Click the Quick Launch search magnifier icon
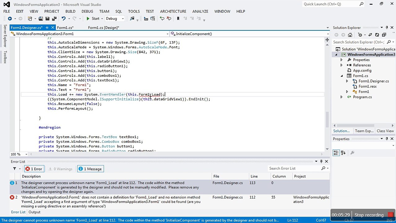Viewport: 396px width, 223px height. (x=361, y=4)
